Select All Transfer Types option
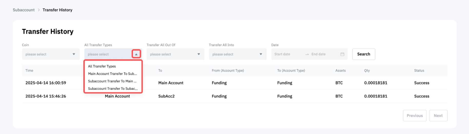This screenshot has height=134, width=469. tap(102, 66)
